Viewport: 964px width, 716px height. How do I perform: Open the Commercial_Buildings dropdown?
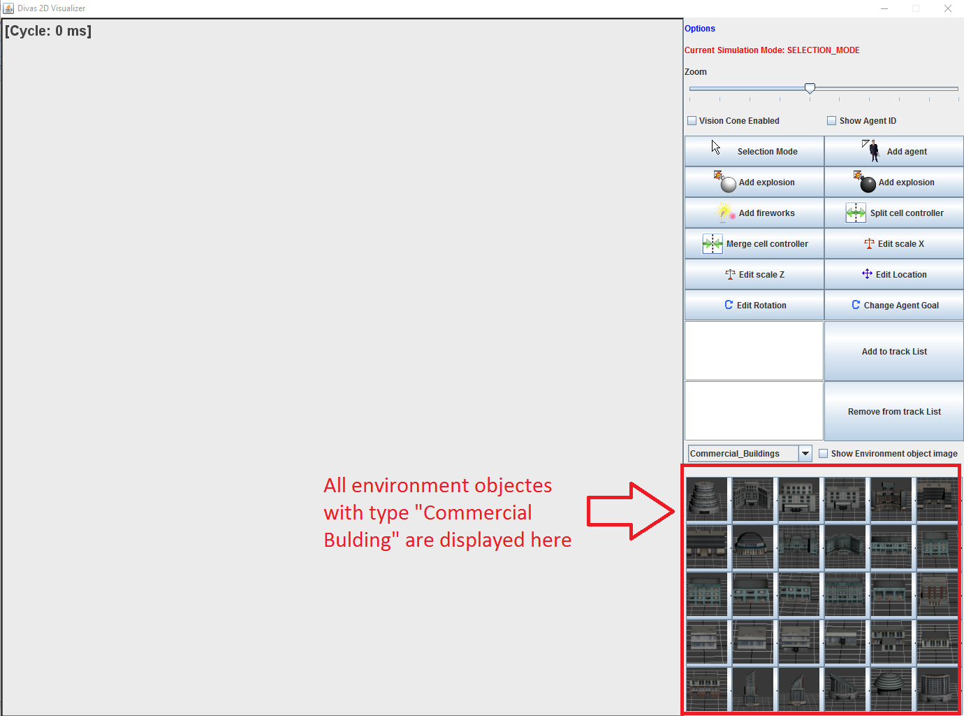[x=805, y=454]
